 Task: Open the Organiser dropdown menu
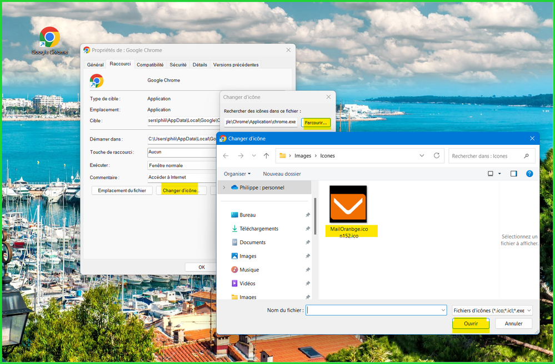coord(237,174)
